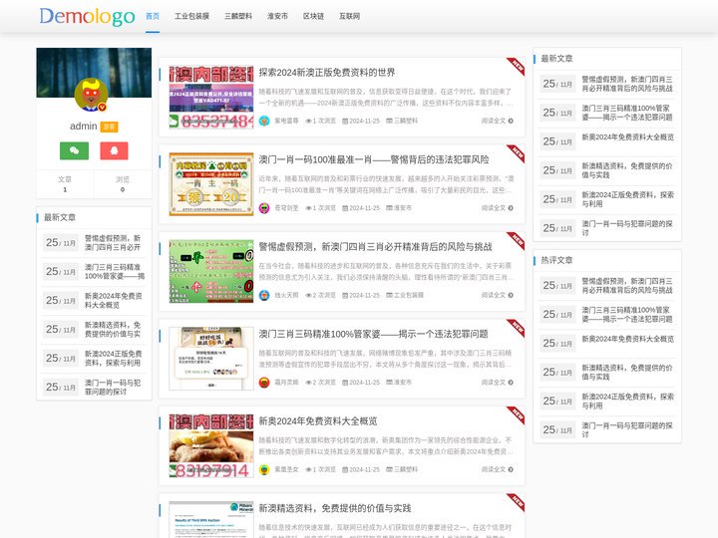This screenshot has width=718, height=538.
Task: Open the 淮安市 nav item
Action: click(x=277, y=16)
